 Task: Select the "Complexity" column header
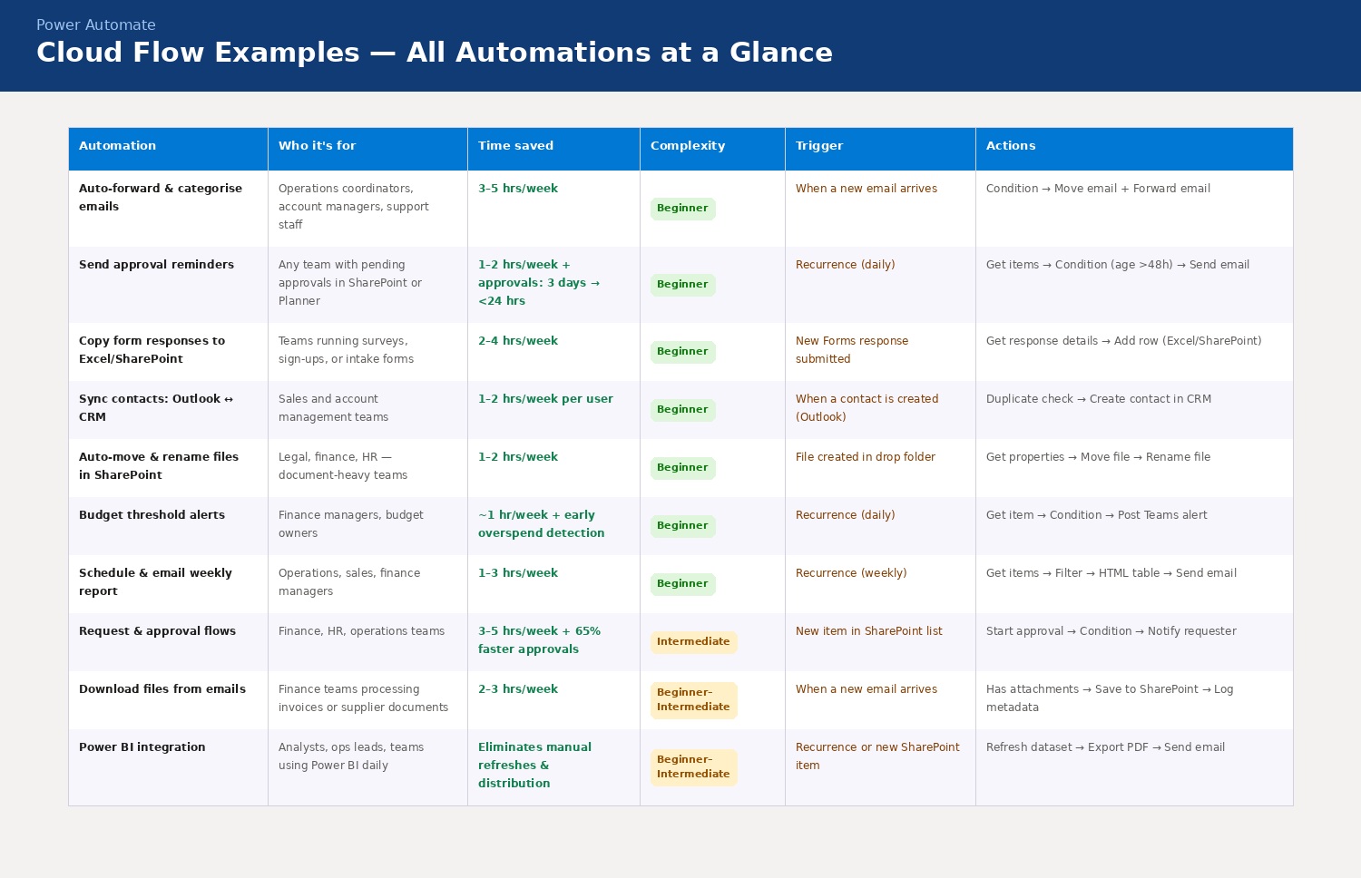712,149
